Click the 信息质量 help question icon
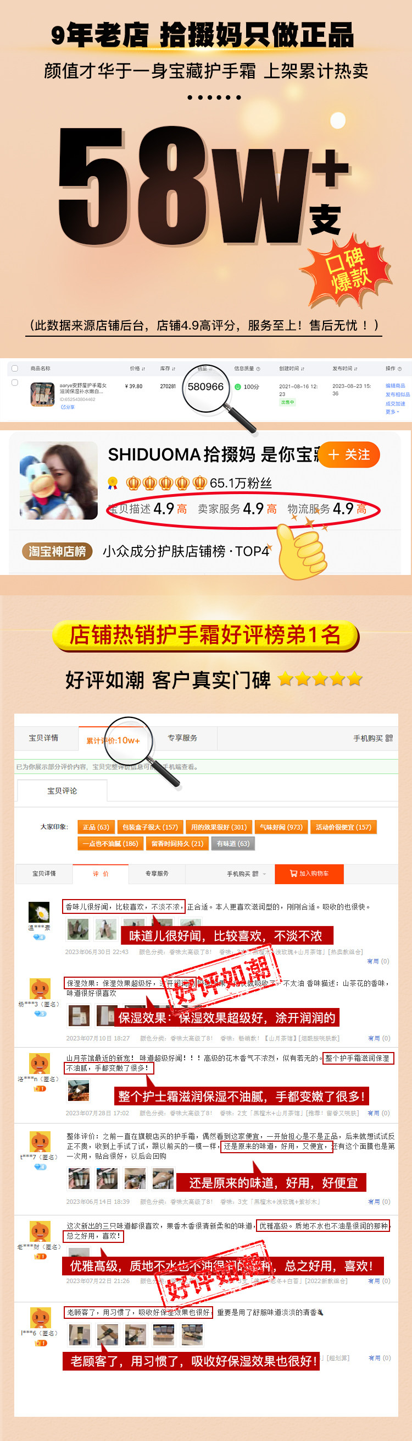 tap(259, 369)
